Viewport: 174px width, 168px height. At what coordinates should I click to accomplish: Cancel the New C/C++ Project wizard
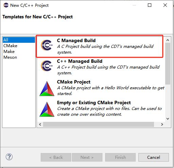coord(154,157)
